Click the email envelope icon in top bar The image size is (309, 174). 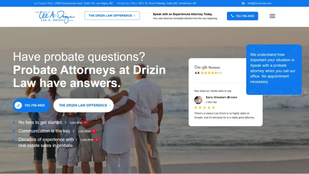pyautogui.click(x=243, y=3)
